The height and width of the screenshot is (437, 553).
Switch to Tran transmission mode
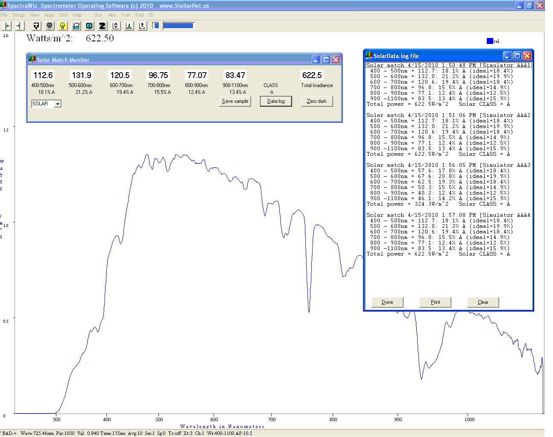click(126, 15)
